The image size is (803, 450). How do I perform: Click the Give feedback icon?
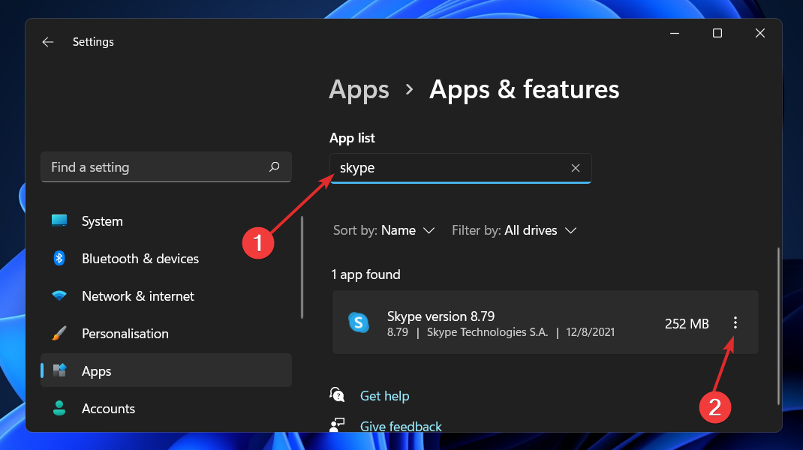pyautogui.click(x=337, y=425)
